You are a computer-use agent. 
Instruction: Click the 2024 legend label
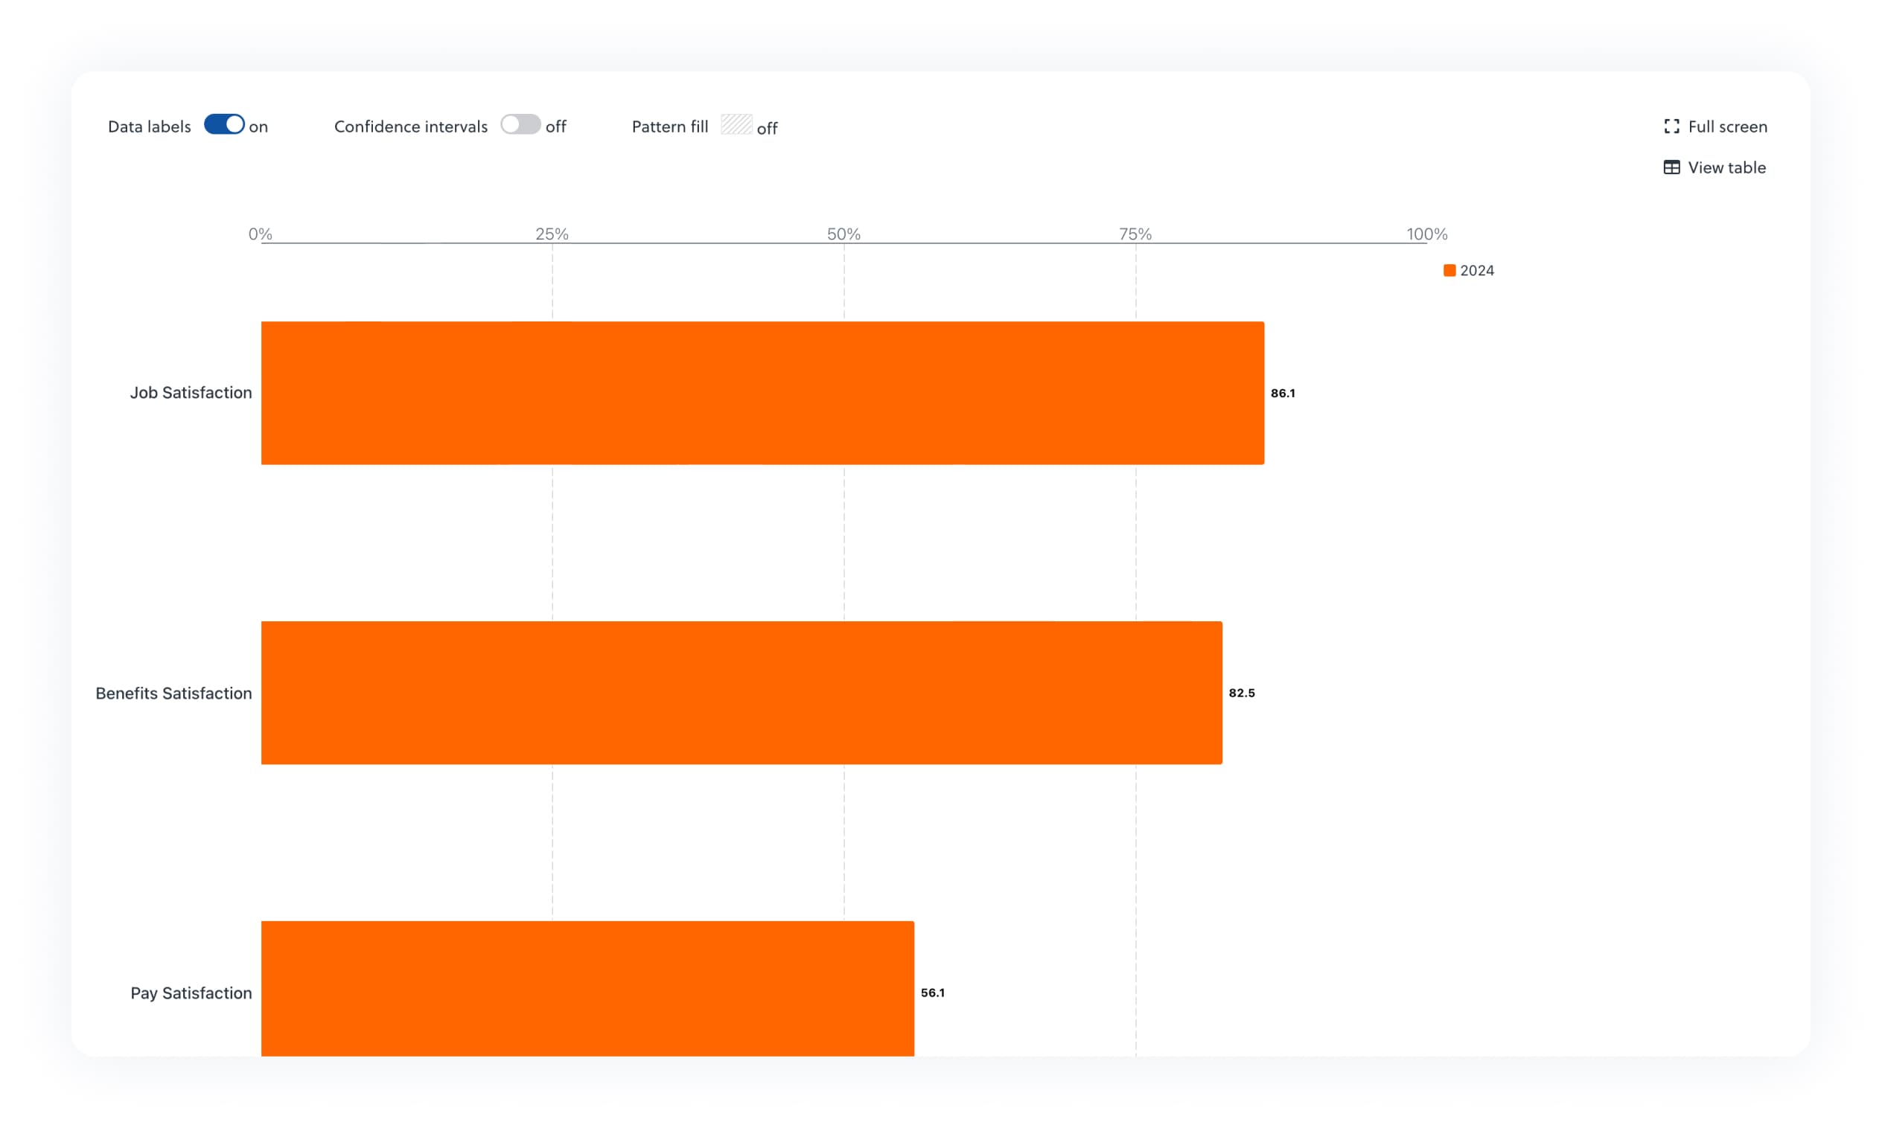[1477, 271]
